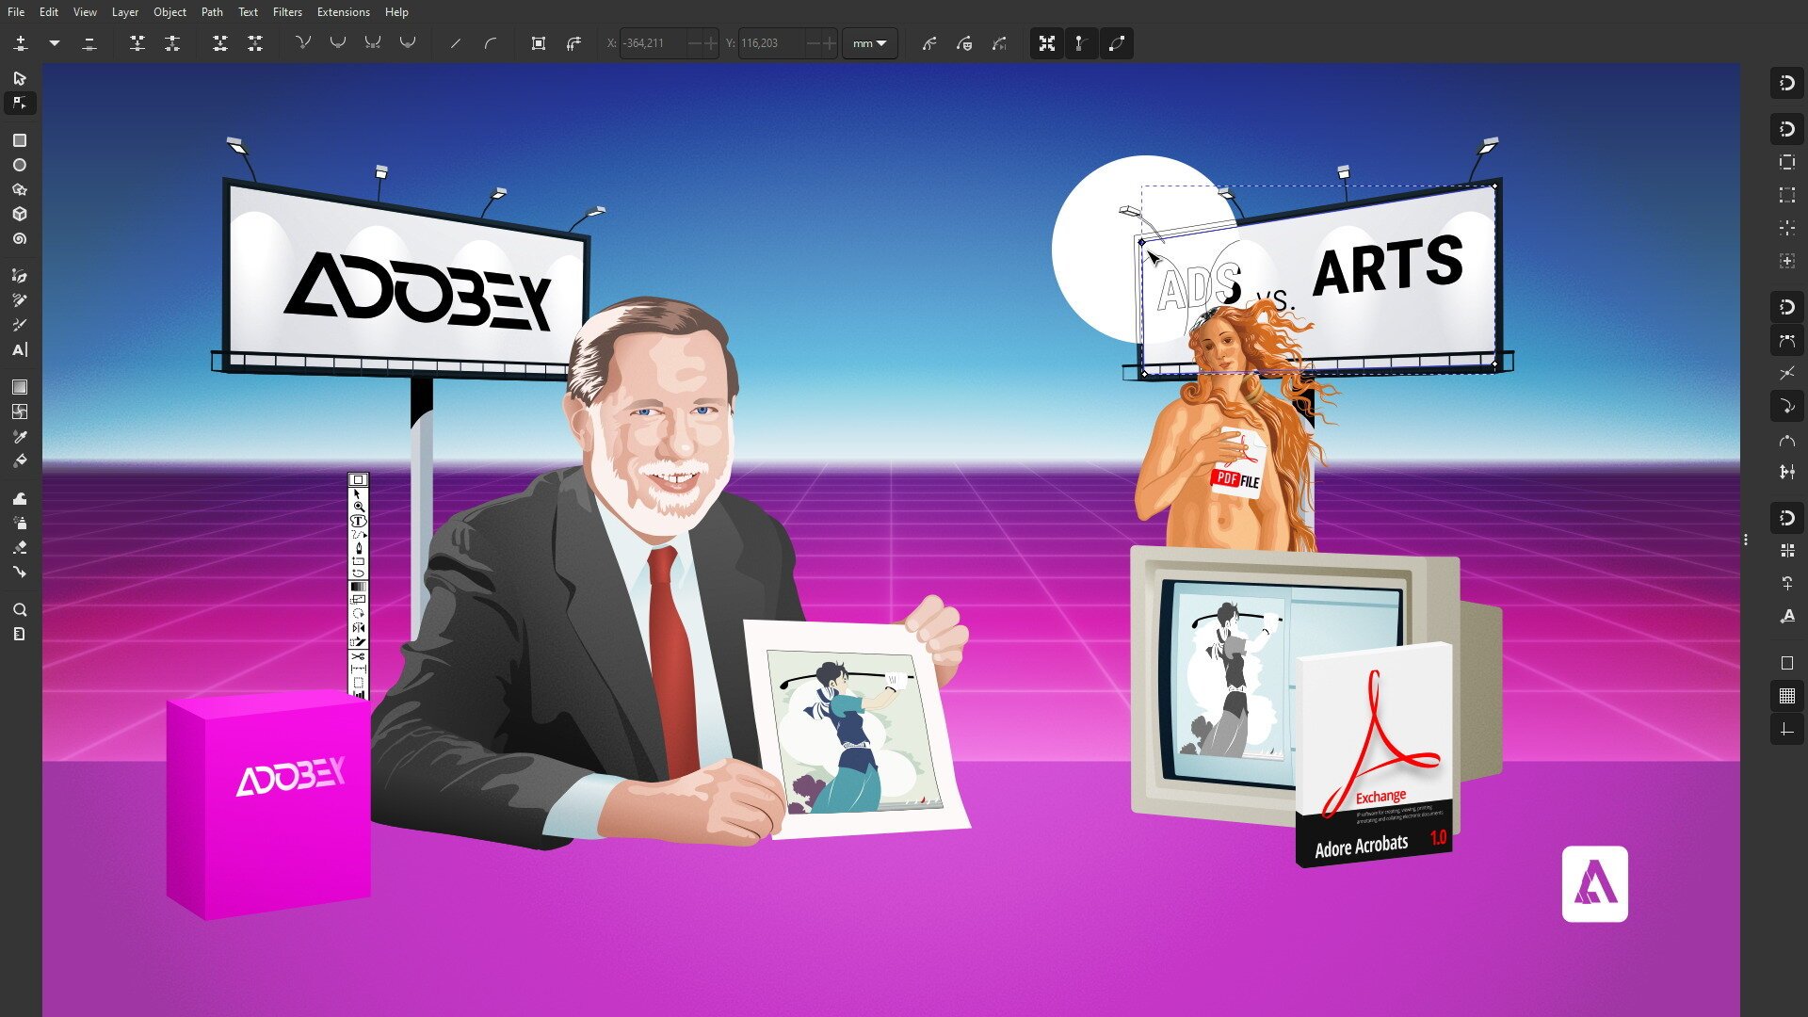The height and width of the screenshot is (1017, 1808).
Task: Make selected segments straight lines
Action: [456, 43]
